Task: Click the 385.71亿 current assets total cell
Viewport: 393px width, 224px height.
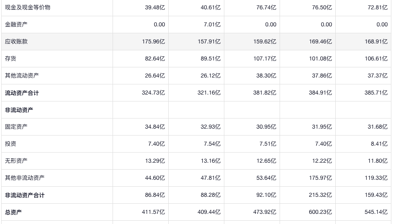Action: [376, 93]
